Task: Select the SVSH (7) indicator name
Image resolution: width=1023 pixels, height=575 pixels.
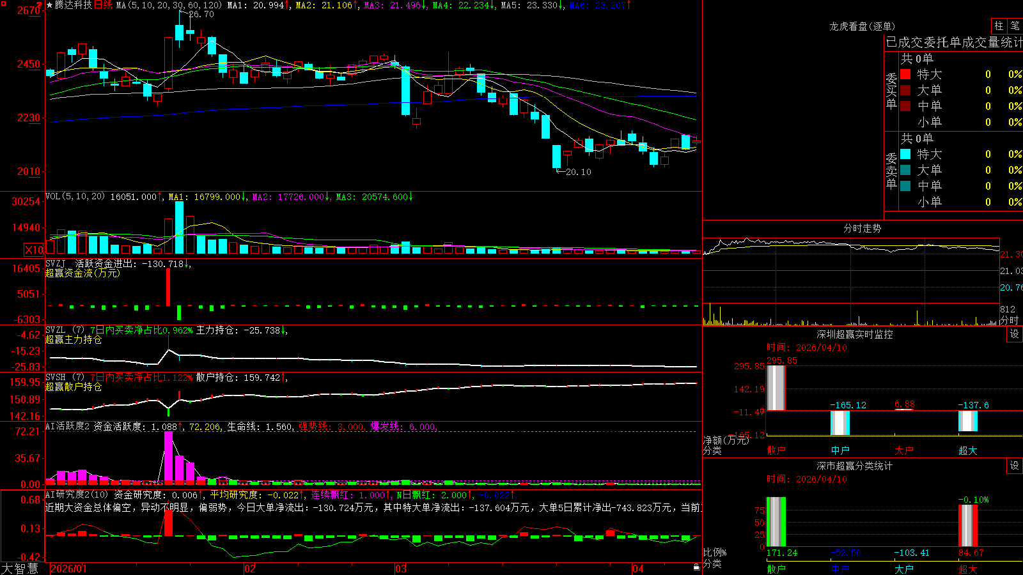Action: (x=65, y=378)
